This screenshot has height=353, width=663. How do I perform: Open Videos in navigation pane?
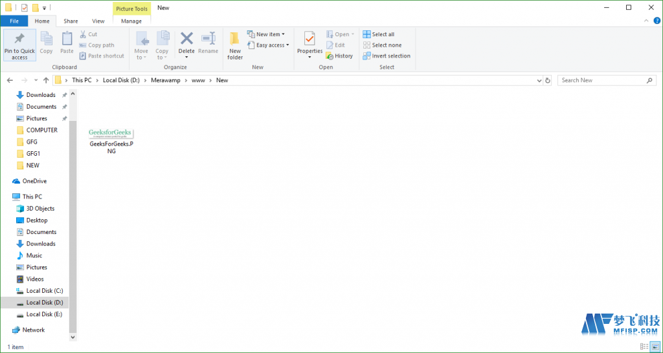(35, 279)
